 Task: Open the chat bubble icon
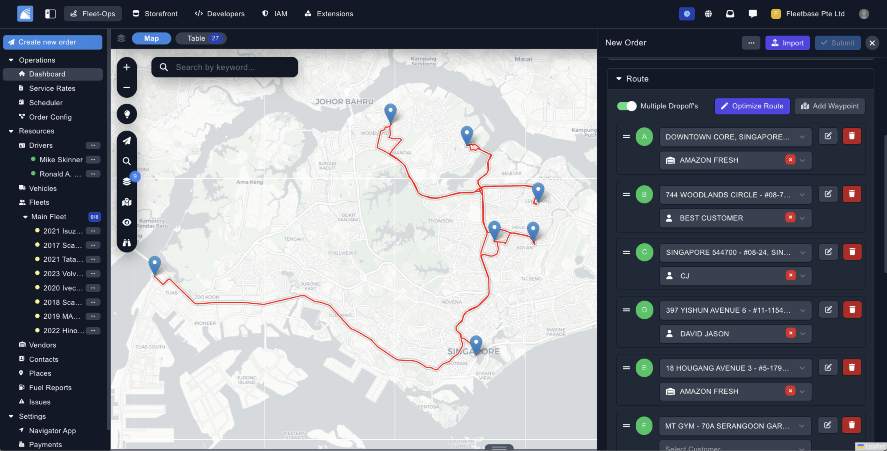point(753,14)
